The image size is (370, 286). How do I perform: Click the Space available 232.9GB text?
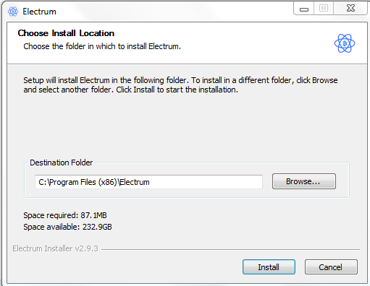pos(67,227)
